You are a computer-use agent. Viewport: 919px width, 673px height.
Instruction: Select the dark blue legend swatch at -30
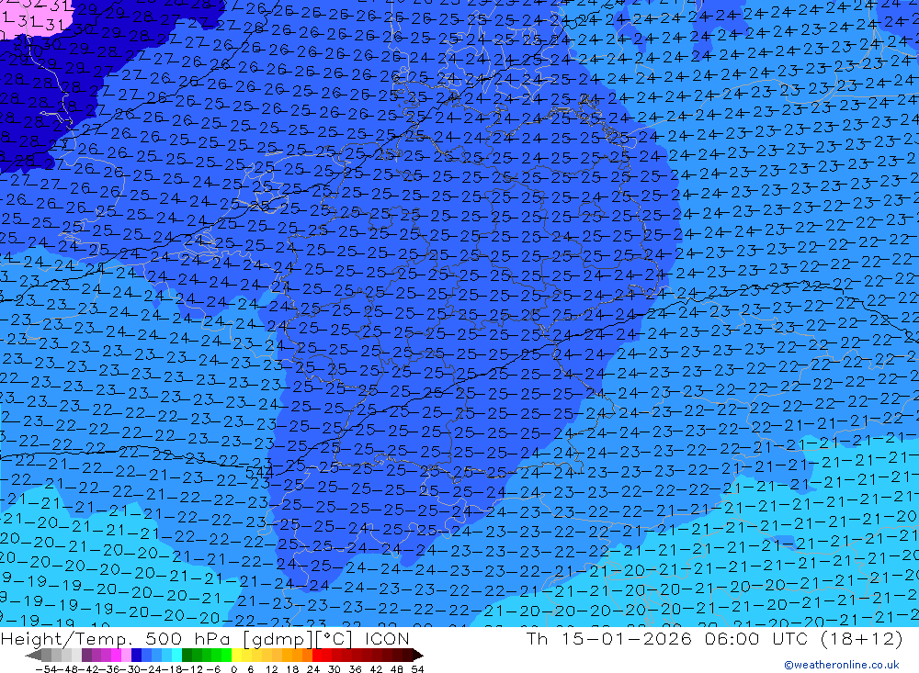pos(136,656)
